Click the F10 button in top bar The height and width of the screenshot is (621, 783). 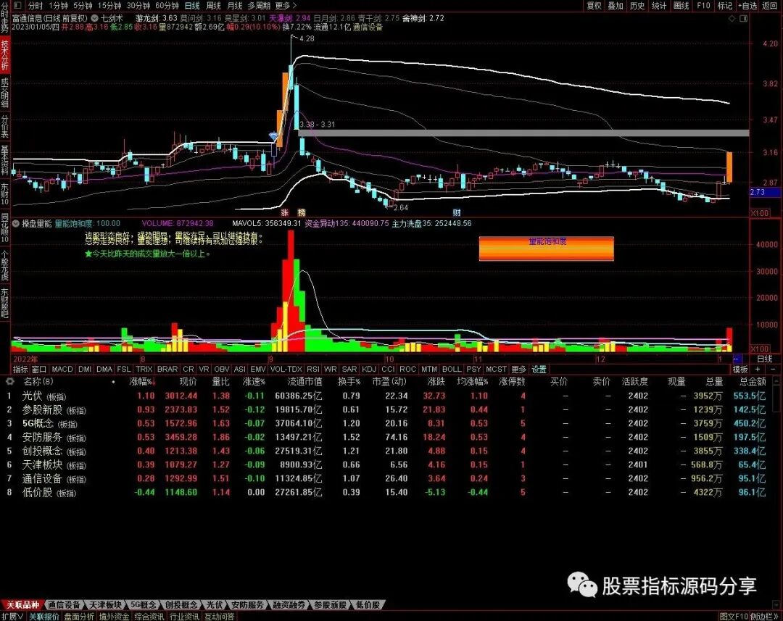(x=703, y=6)
